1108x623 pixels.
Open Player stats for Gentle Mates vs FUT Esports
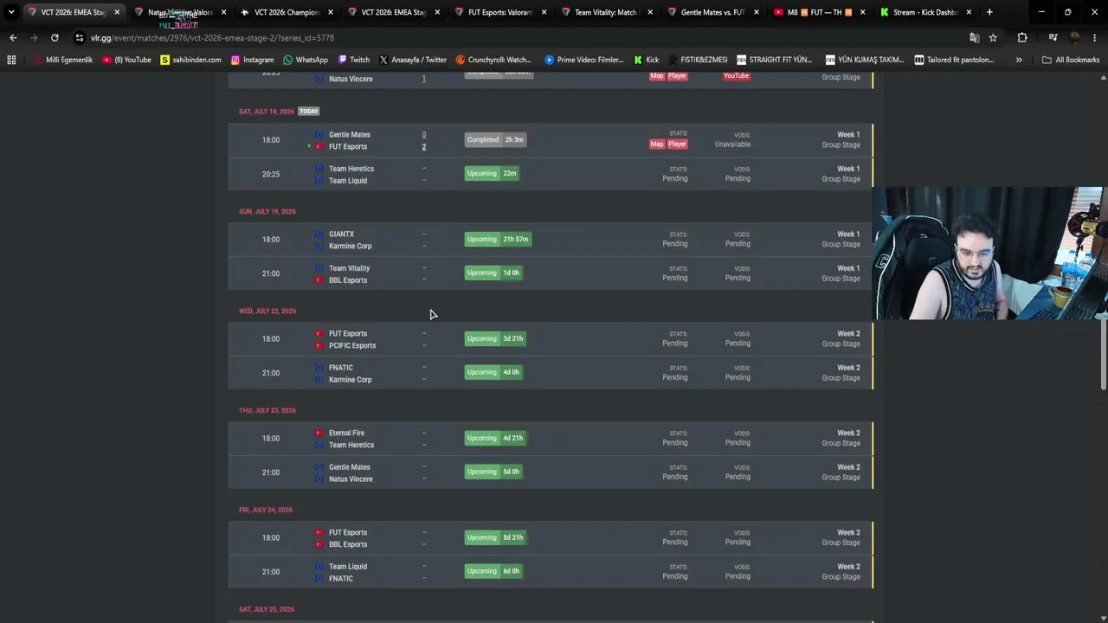[x=677, y=145]
